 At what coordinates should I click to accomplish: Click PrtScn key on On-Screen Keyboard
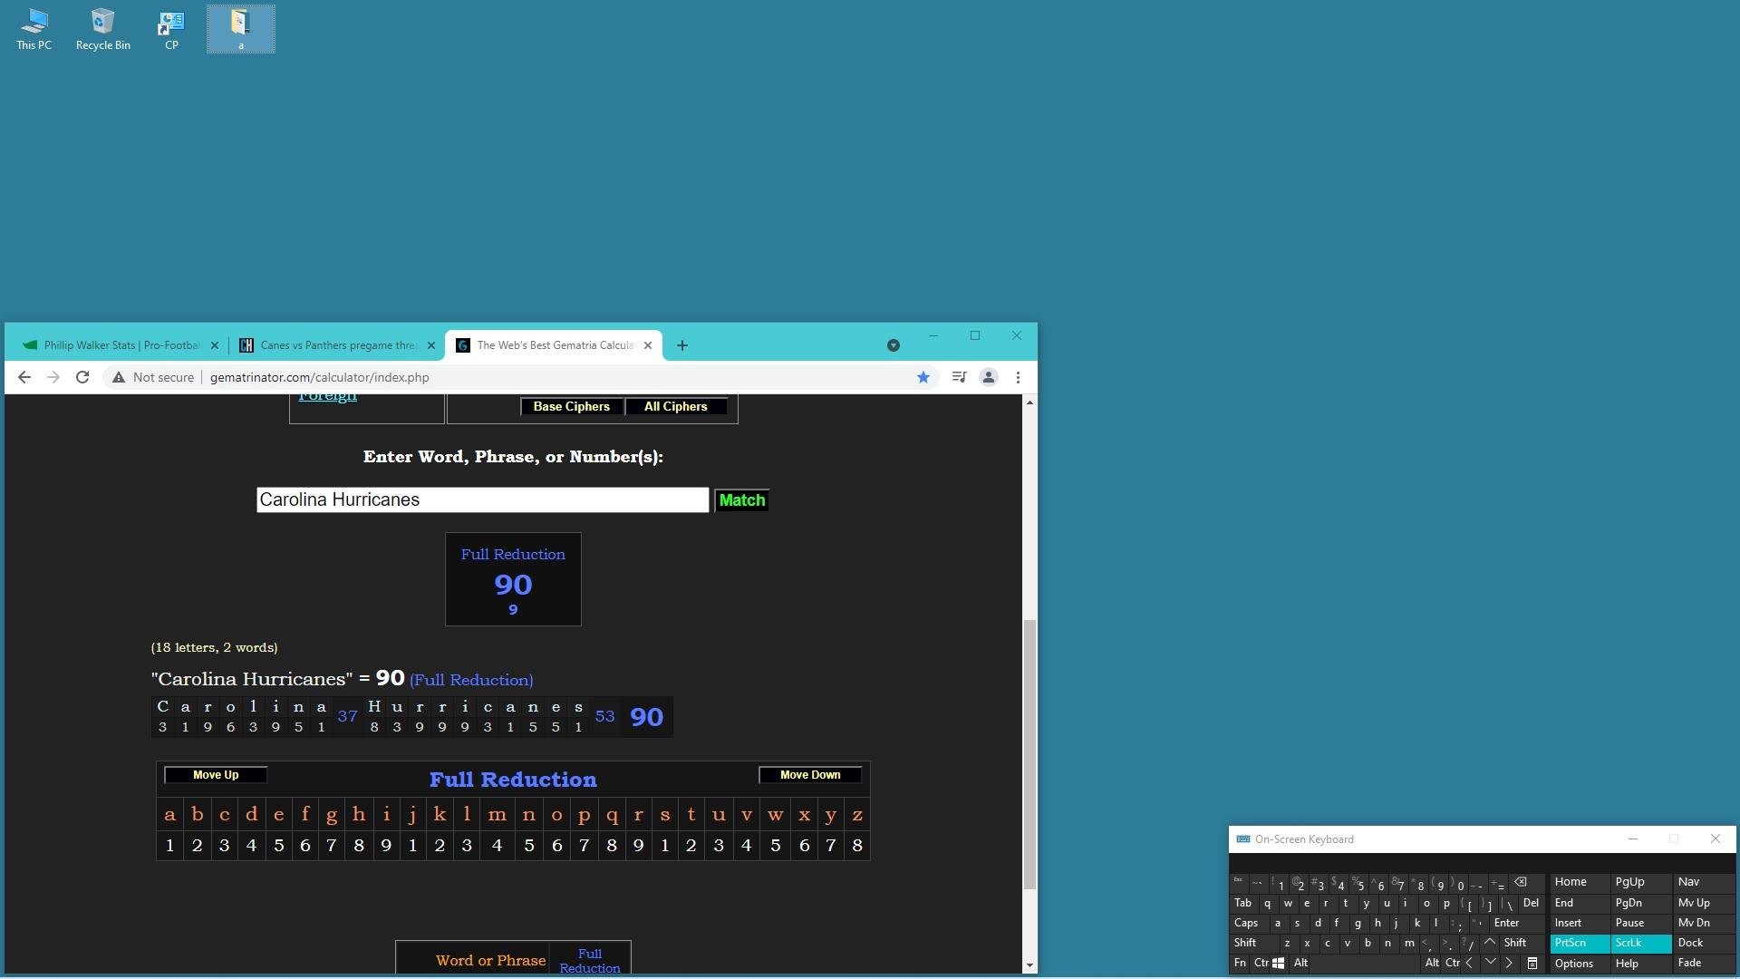1580,943
